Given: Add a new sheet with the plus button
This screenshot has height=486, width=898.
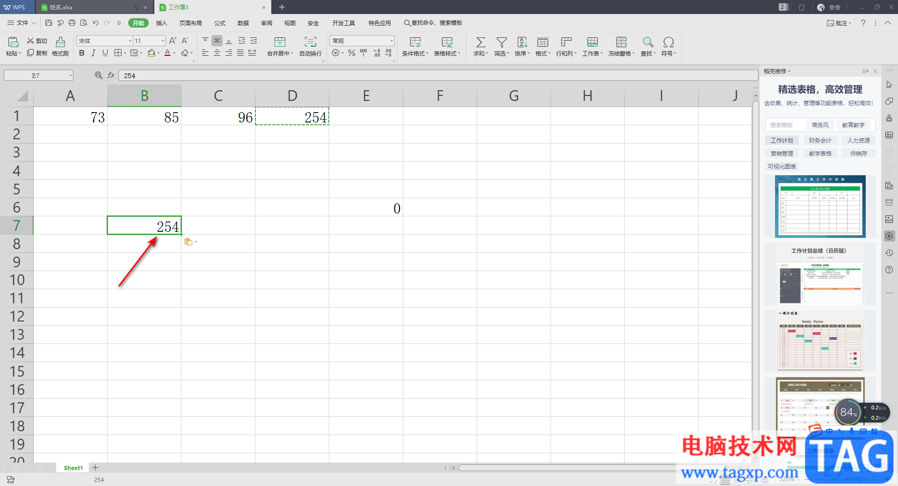Looking at the screenshot, I should pos(95,467).
